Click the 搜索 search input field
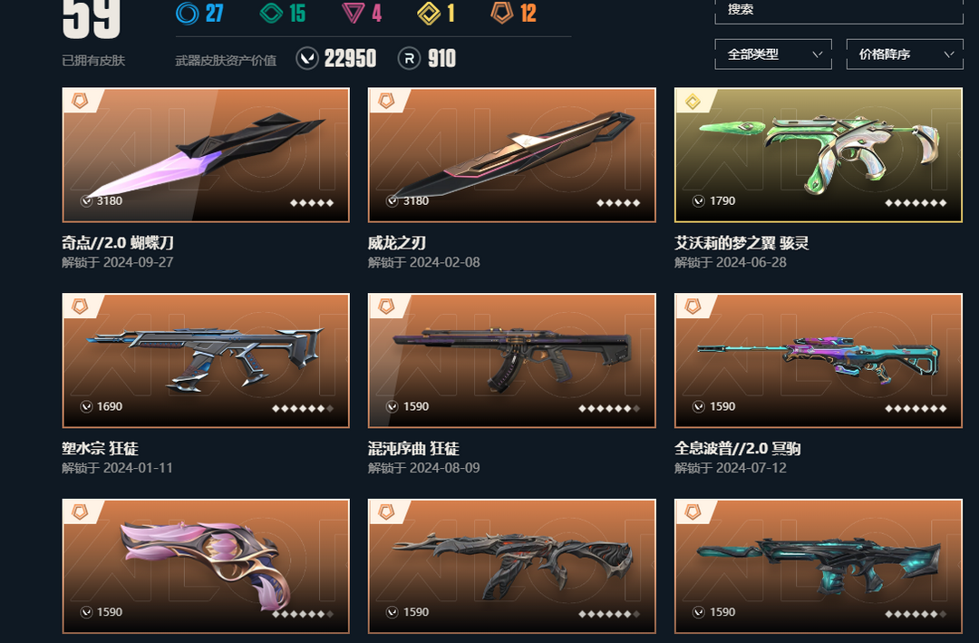979x643 pixels. [838, 11]
